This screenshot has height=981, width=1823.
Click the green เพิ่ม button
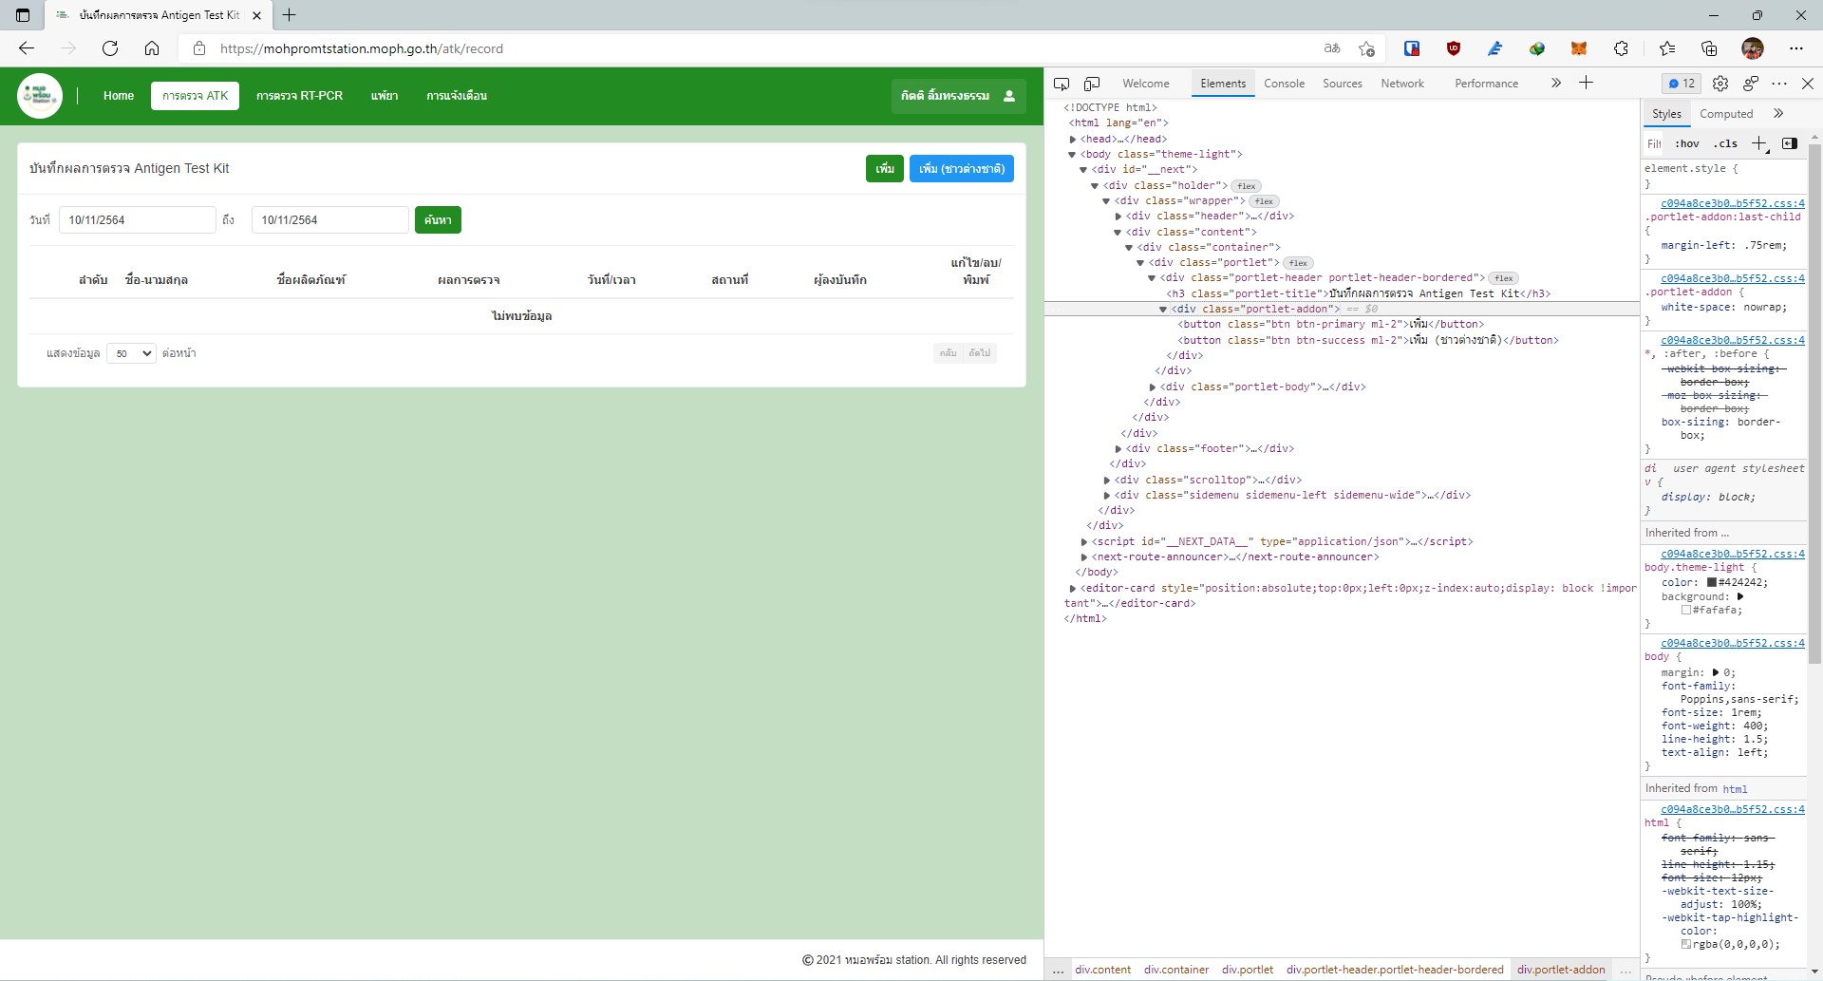coord(884,169)
